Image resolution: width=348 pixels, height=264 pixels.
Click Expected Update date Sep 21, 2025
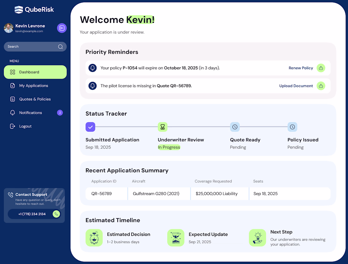point(200,242)
